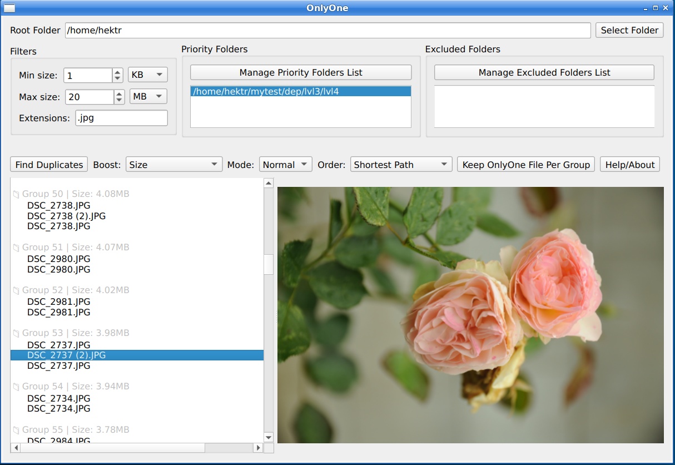The width and height of the screenshot is (675, 465).
Task: Click the Group 55 clipboard icon
Action: (x=17, y=429)
